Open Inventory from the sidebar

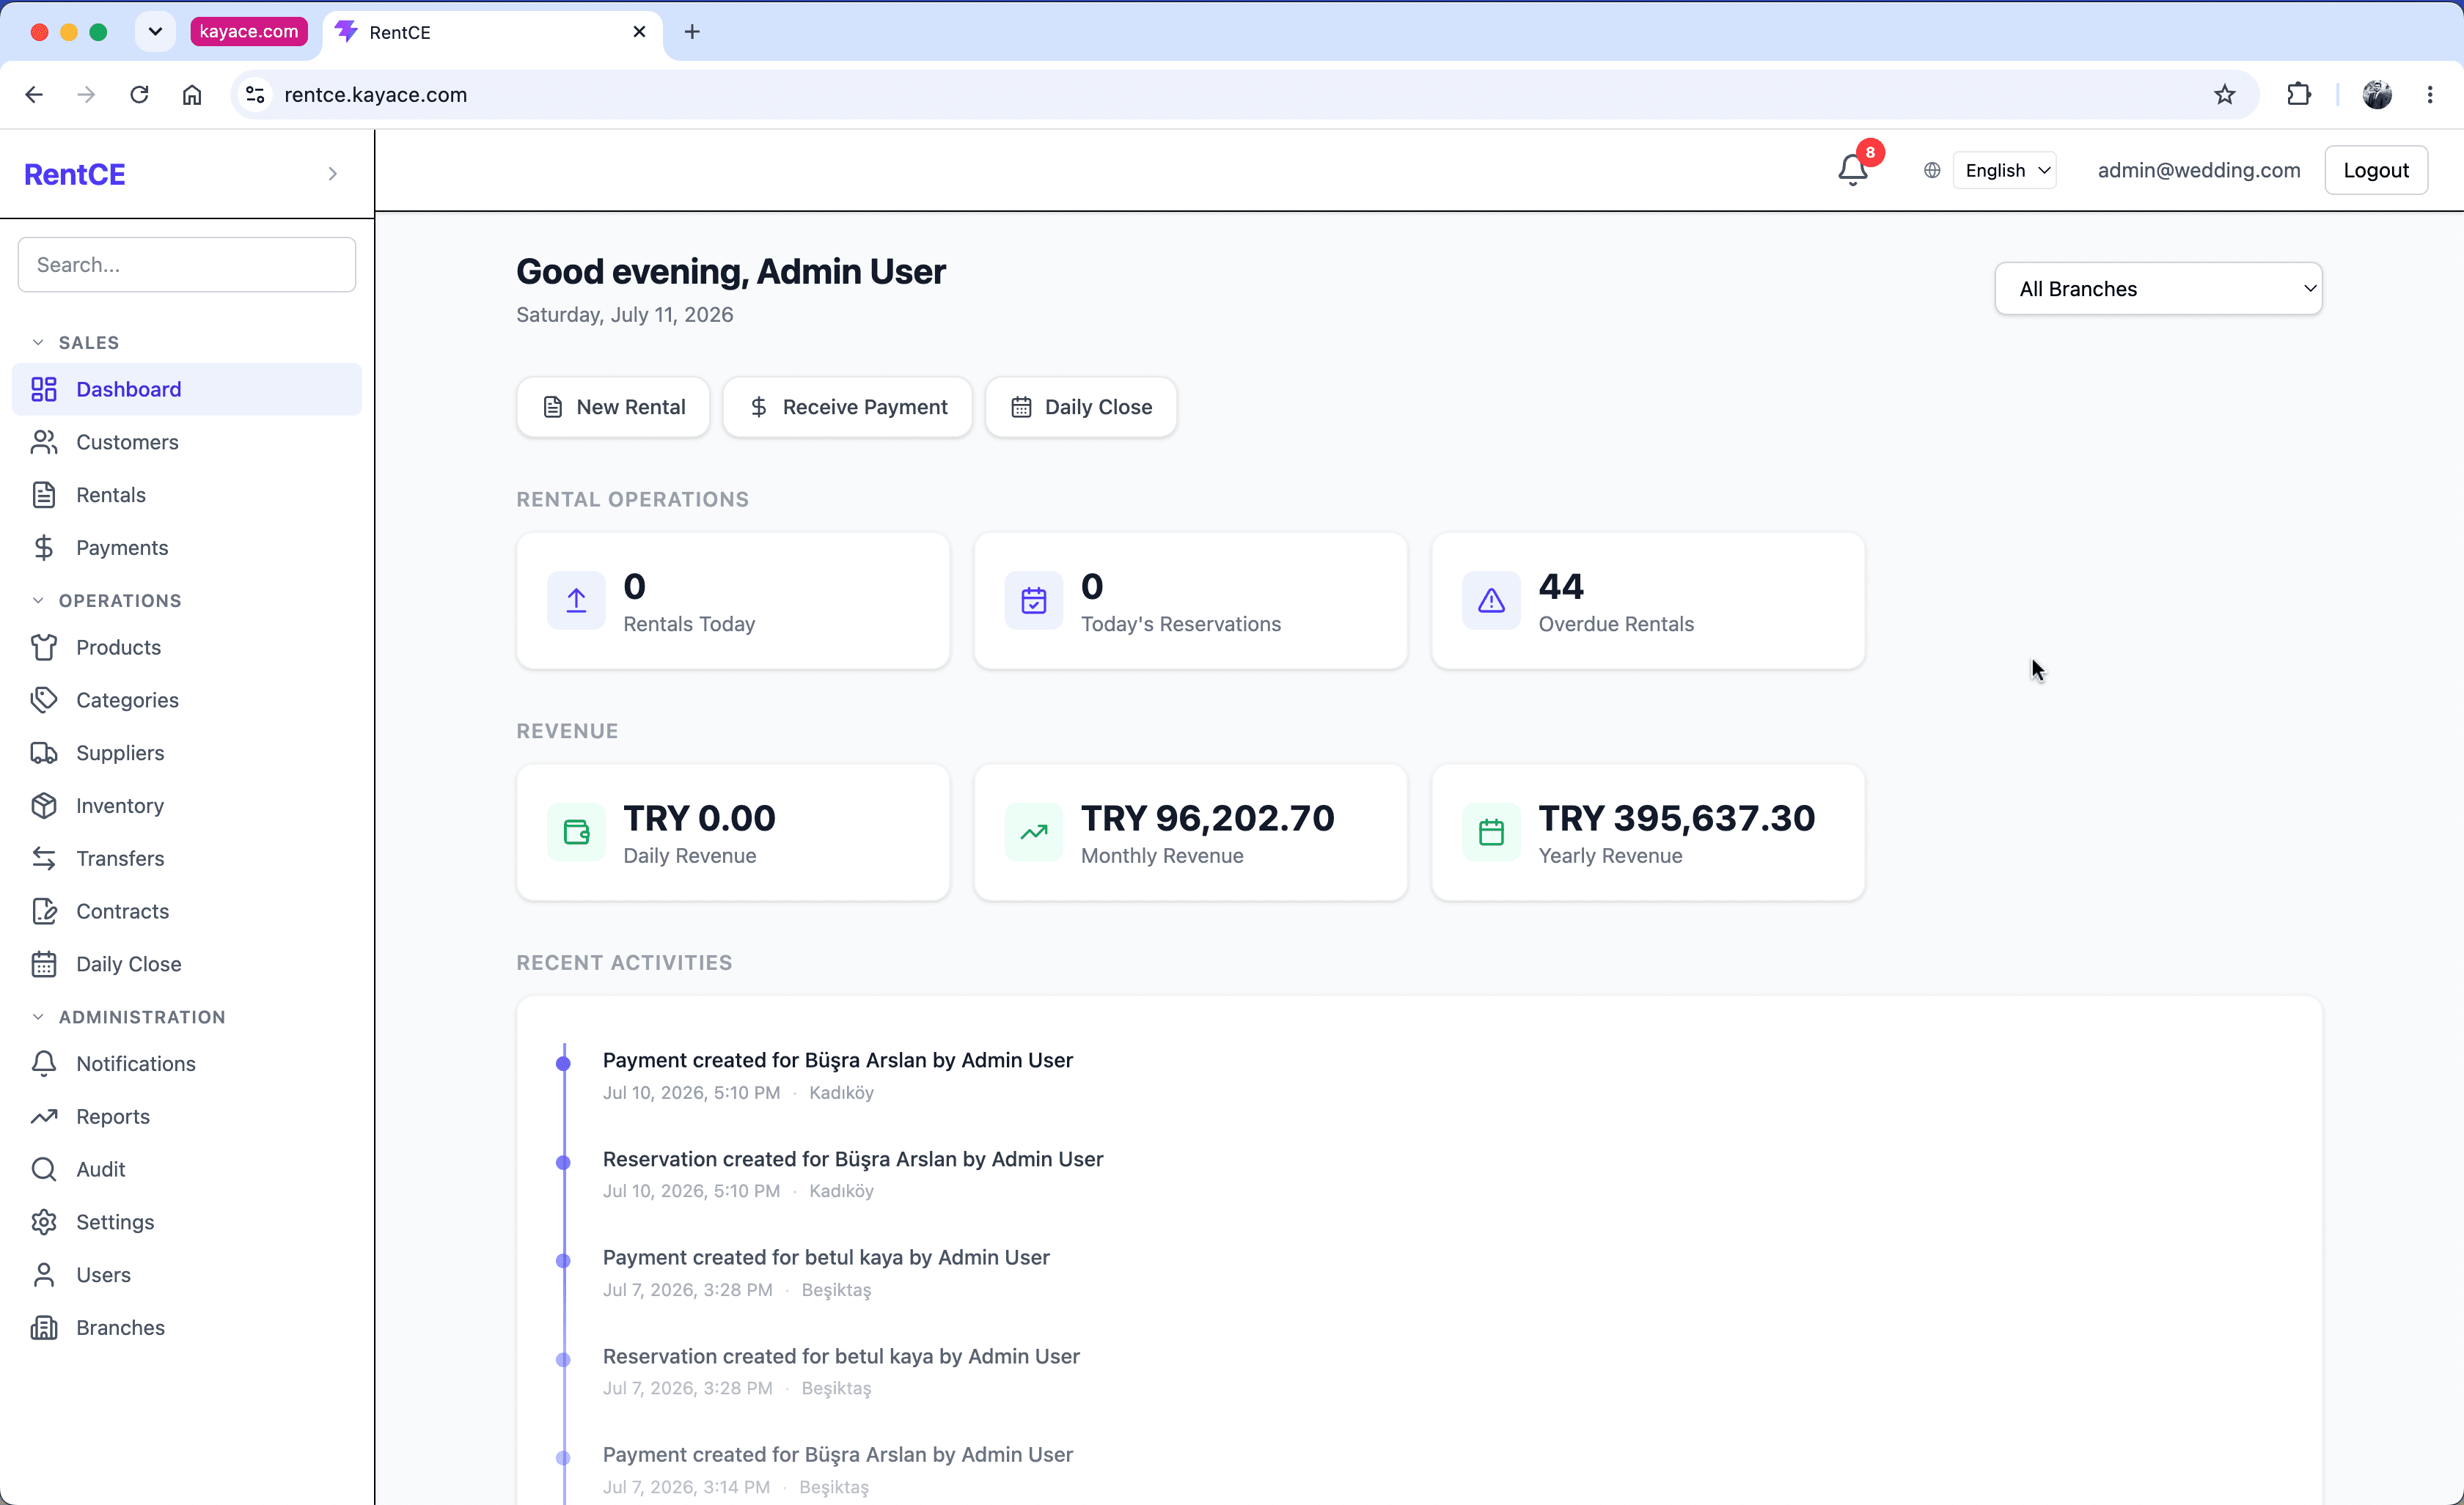click(x=187, y=806)
